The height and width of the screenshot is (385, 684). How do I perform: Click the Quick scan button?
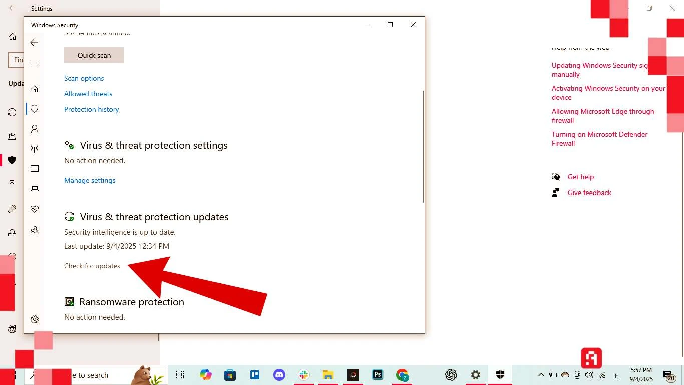pyautogui.click(x=94, y=55)
